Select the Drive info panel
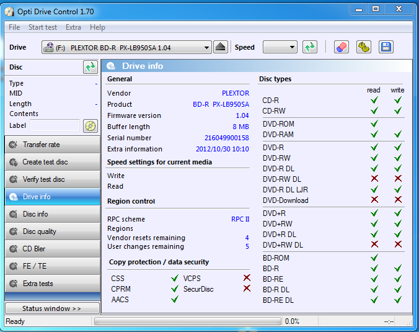This screenshot has width=419, height=332. pos(53,197)
